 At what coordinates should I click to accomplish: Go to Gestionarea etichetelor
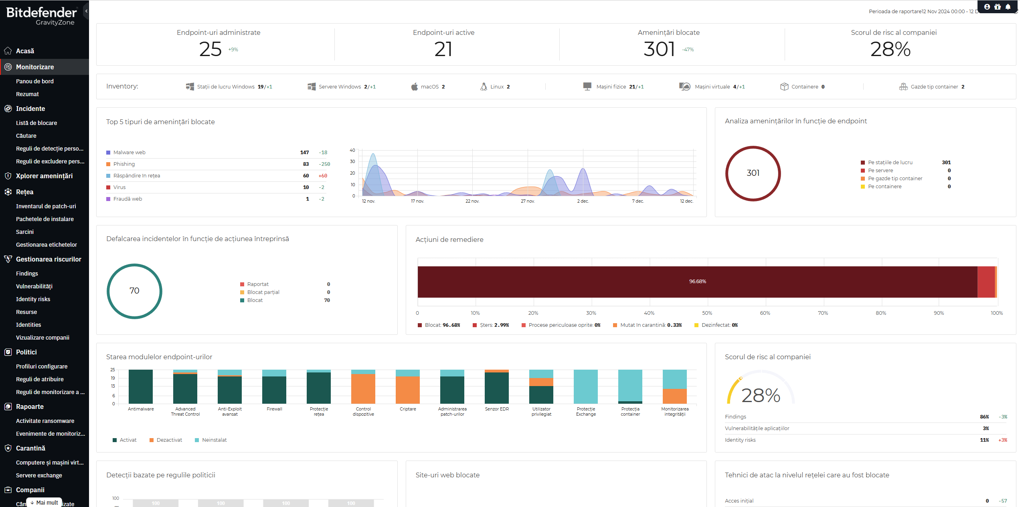[47, 245]
